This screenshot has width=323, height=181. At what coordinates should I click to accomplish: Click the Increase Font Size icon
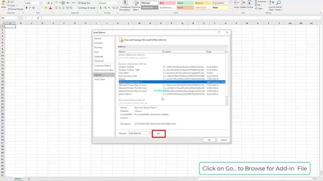[48, 3]
